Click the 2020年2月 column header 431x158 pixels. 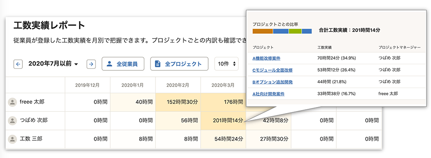[178, 85]
